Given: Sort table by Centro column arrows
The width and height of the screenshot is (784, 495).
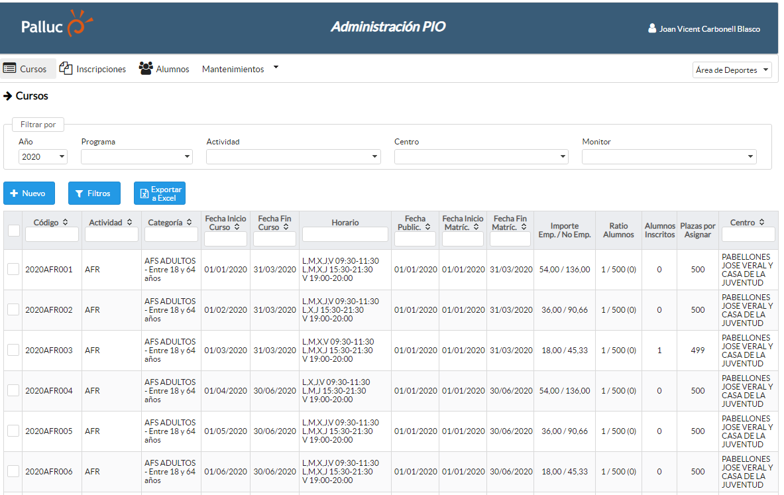Looking at the screenshot, I should point(761,223).
